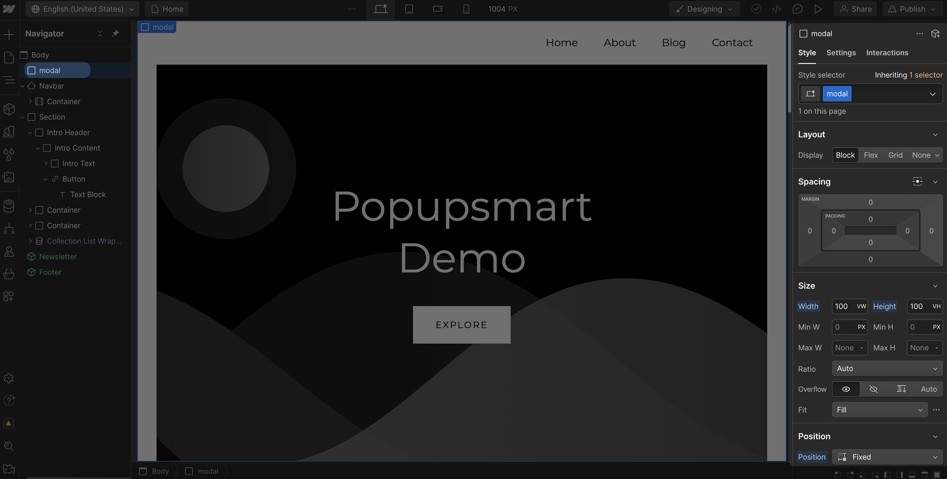Collapse the Intro Header tree node
947x479 pixels.
tap(31, 133)
